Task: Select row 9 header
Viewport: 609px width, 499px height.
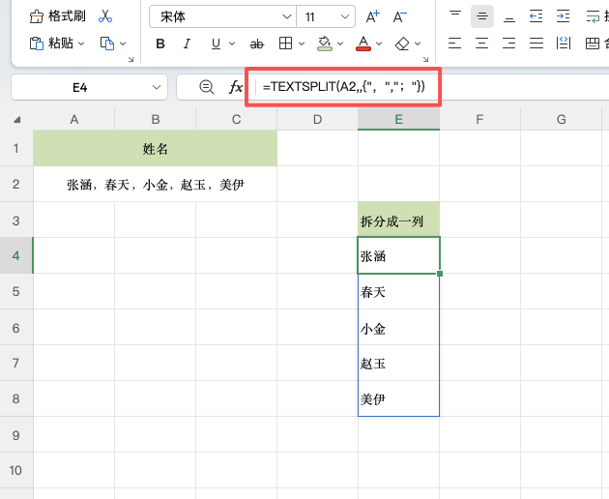Action: coord(16,435)
